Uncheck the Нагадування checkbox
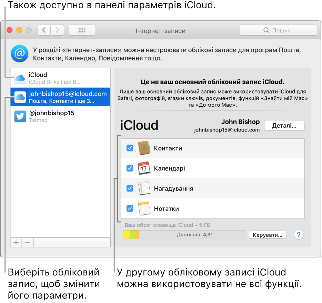Viewport: 322px width, 303px height. point(130,188)
